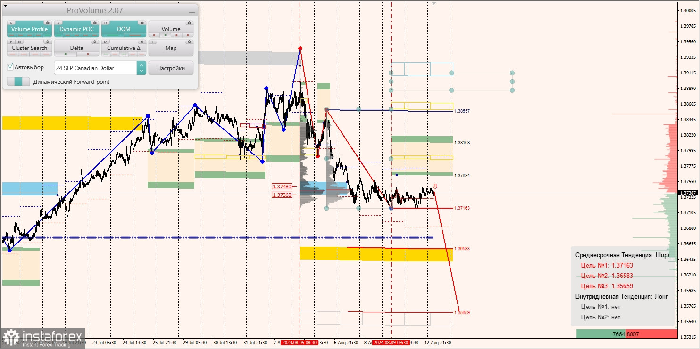Toggle Dynamic POC indicator
This screenshot has height=349, width=700.
coord(76,29)
